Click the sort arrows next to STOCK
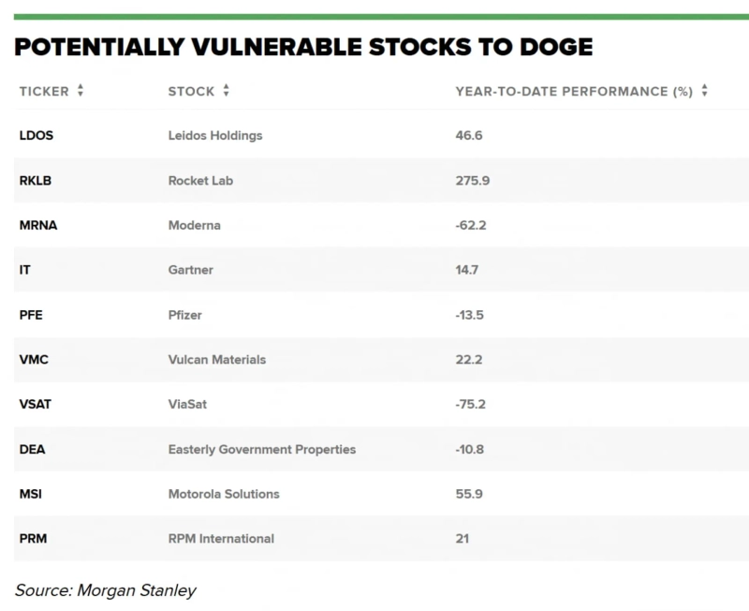 [227, 91]
